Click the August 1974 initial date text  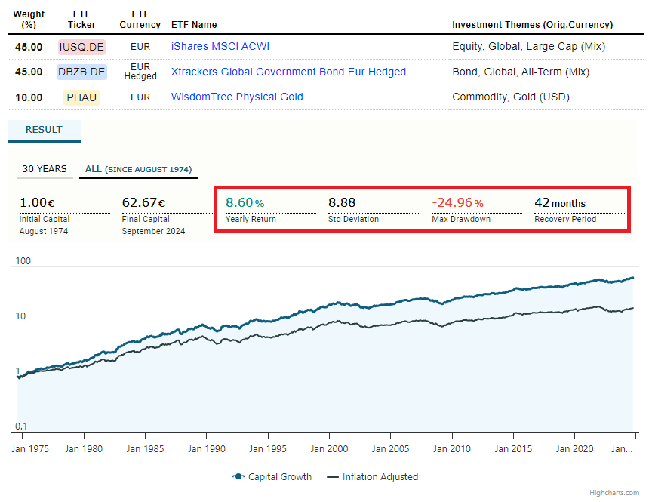(x=44, y=231)
